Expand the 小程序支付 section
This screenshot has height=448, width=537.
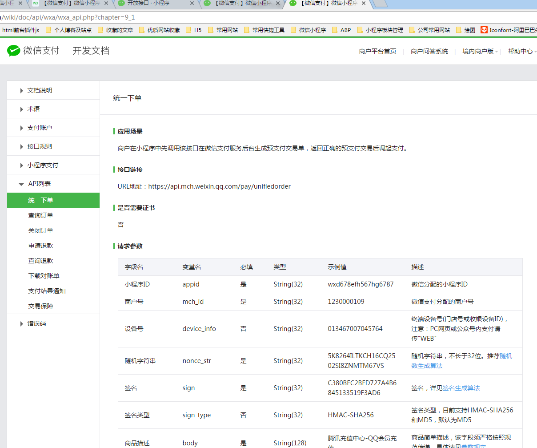click(x=53, y=165)
